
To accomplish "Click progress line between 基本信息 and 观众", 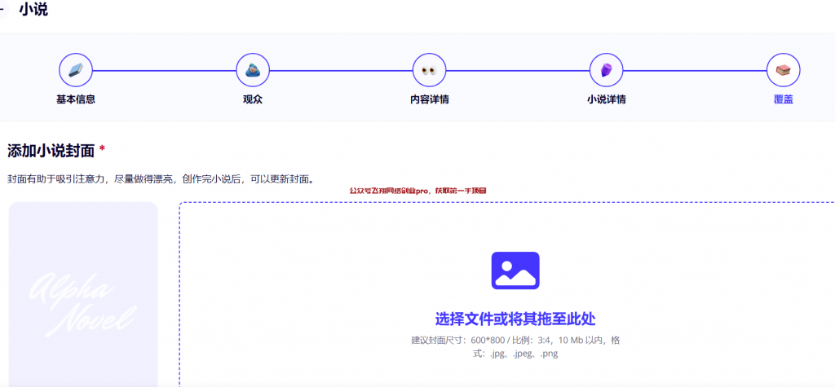I will 164,70.
